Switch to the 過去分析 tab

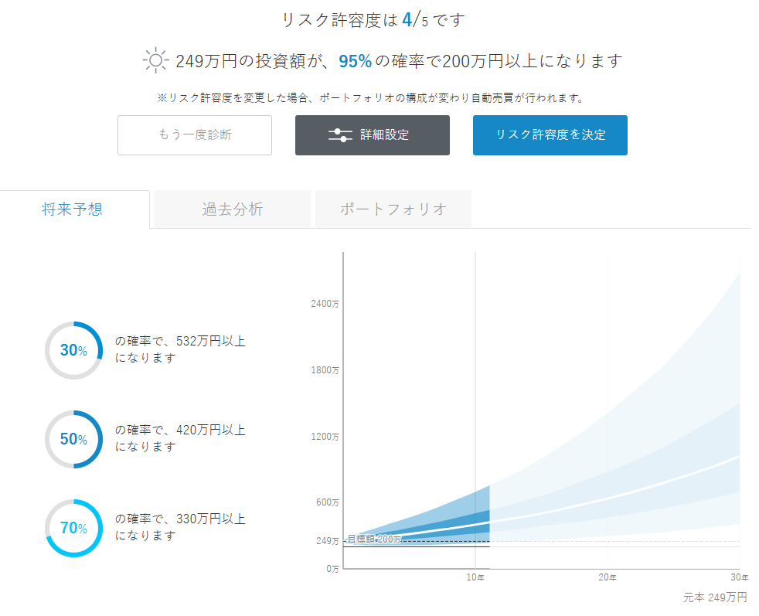point(231,209)
